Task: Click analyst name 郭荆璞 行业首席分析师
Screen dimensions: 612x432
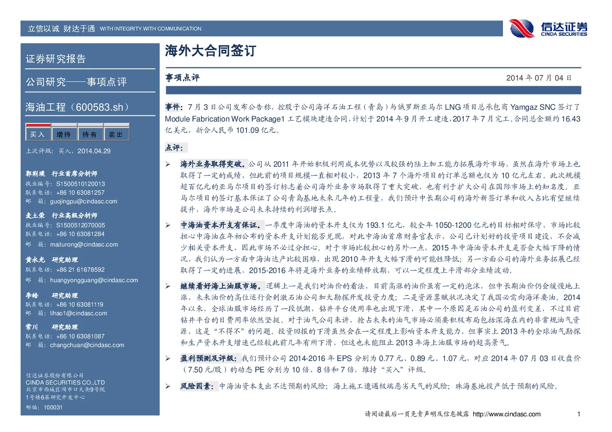Action: [x=62, y=174]
